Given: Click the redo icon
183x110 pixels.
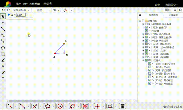Looking at the screenshot, I should [x=8, y=10].
